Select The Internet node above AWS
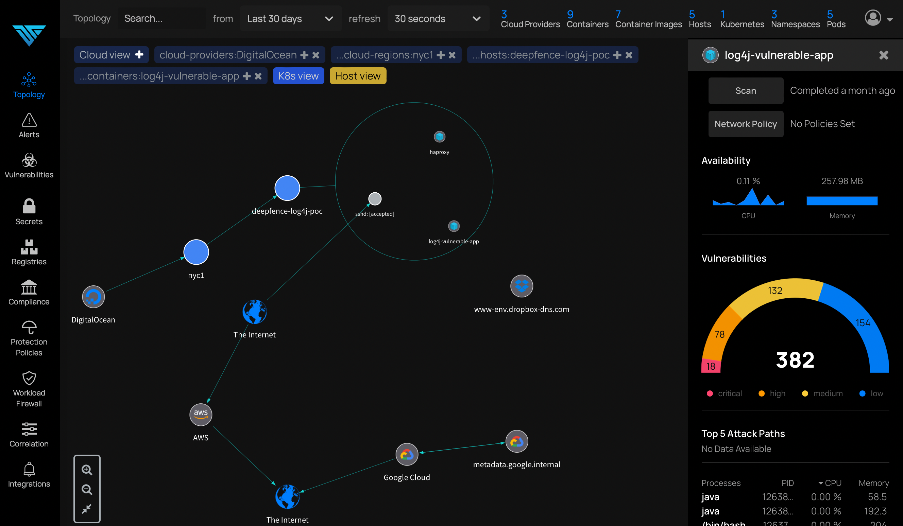Viewport: 903px width, 526px height. coord(254,312)
